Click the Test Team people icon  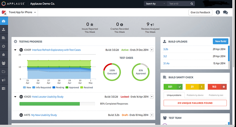click(165, 118)
